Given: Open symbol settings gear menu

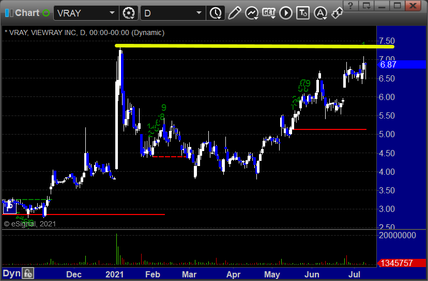Looking at the screenshot, I should click(129, 13).
